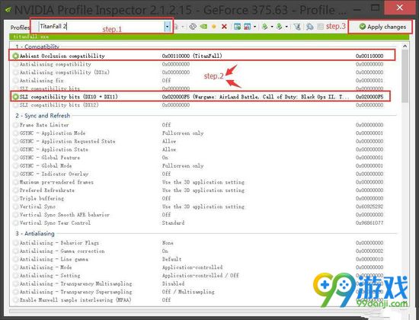The image size is (419, 320).
Task: Select GSYNC - Global Feature setting
Action: [x=202, y=158]
